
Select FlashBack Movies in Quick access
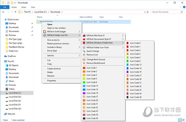[16, 47]
